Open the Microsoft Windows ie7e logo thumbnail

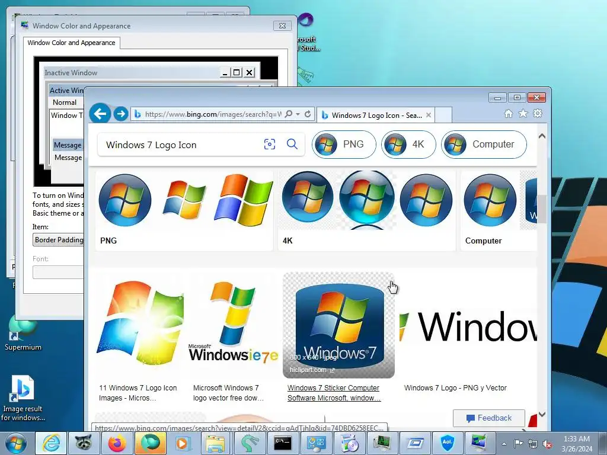pyautogui.click(x=234, y=324)
